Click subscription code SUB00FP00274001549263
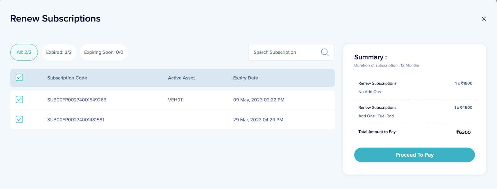This screenshot has height=189, width=497. coord(77,100)
